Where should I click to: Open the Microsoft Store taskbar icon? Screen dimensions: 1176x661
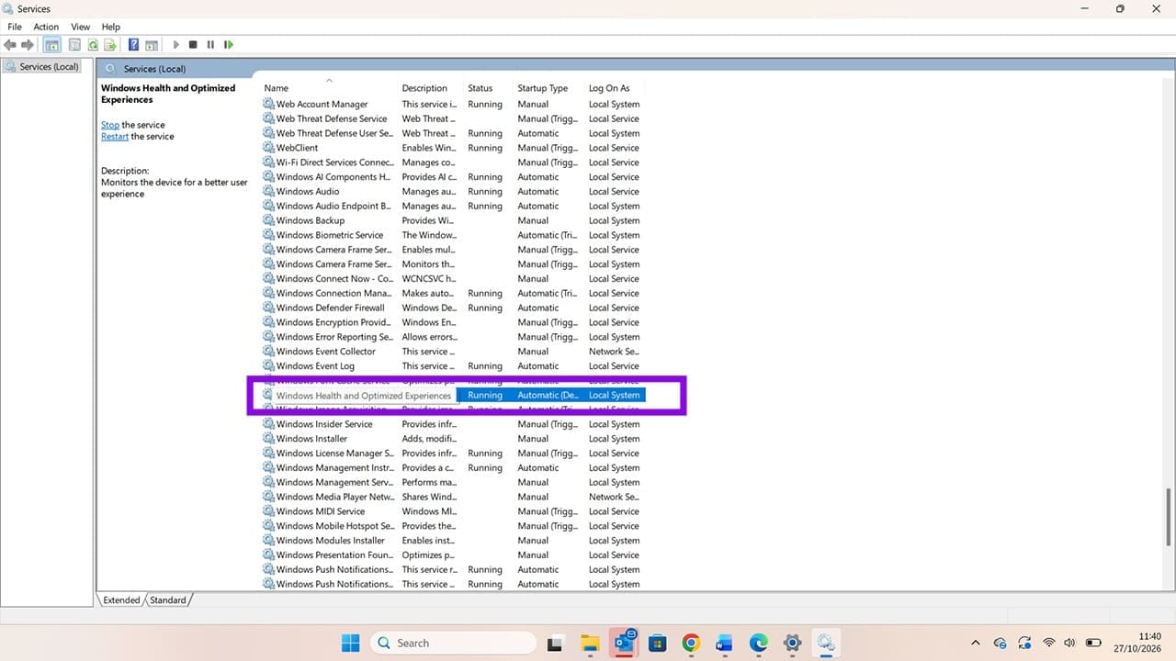[x=657, y=643]
